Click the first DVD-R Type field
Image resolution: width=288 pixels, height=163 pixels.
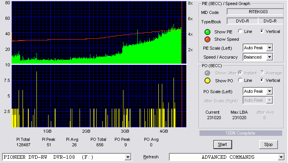(x=243, y=21)
